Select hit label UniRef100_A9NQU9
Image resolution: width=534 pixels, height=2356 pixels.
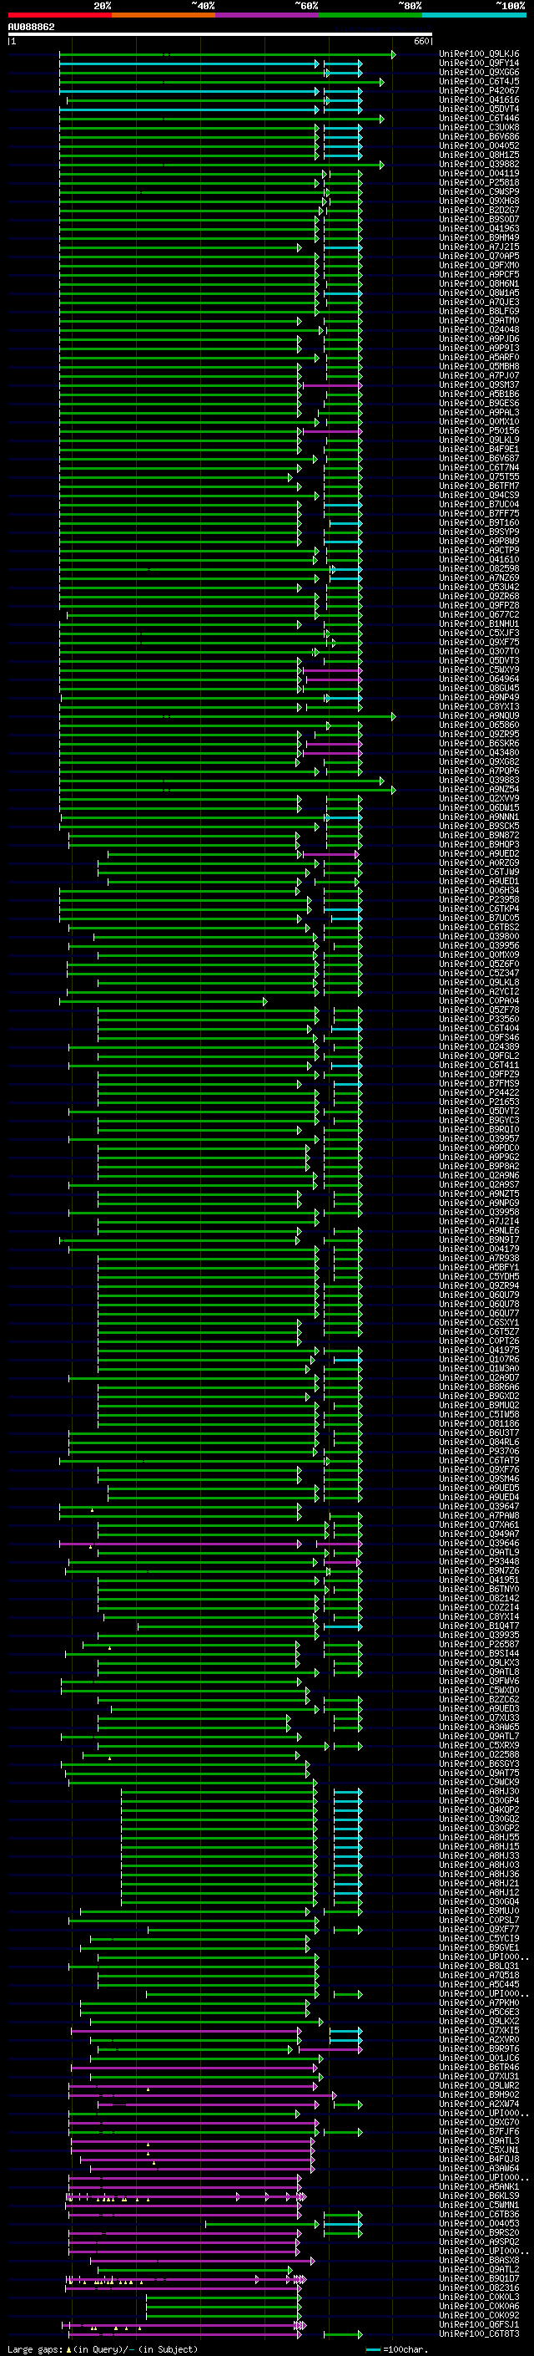[479, 716]
